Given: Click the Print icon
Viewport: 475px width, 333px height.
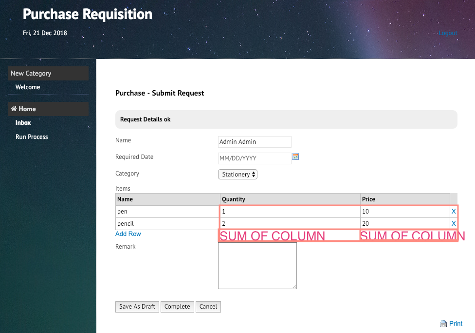Looking at the screenshot, I should point(443,324).
